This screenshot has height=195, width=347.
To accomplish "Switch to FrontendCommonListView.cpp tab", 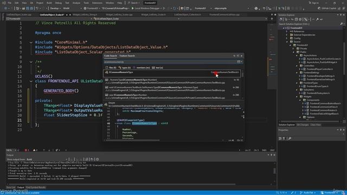I will pos(224,15).
